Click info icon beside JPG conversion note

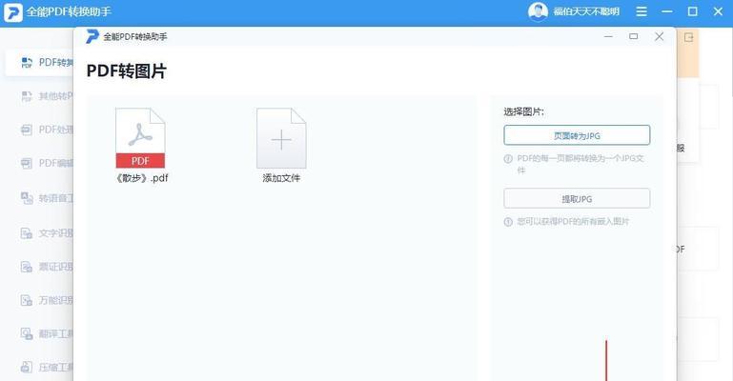(508, 159)
